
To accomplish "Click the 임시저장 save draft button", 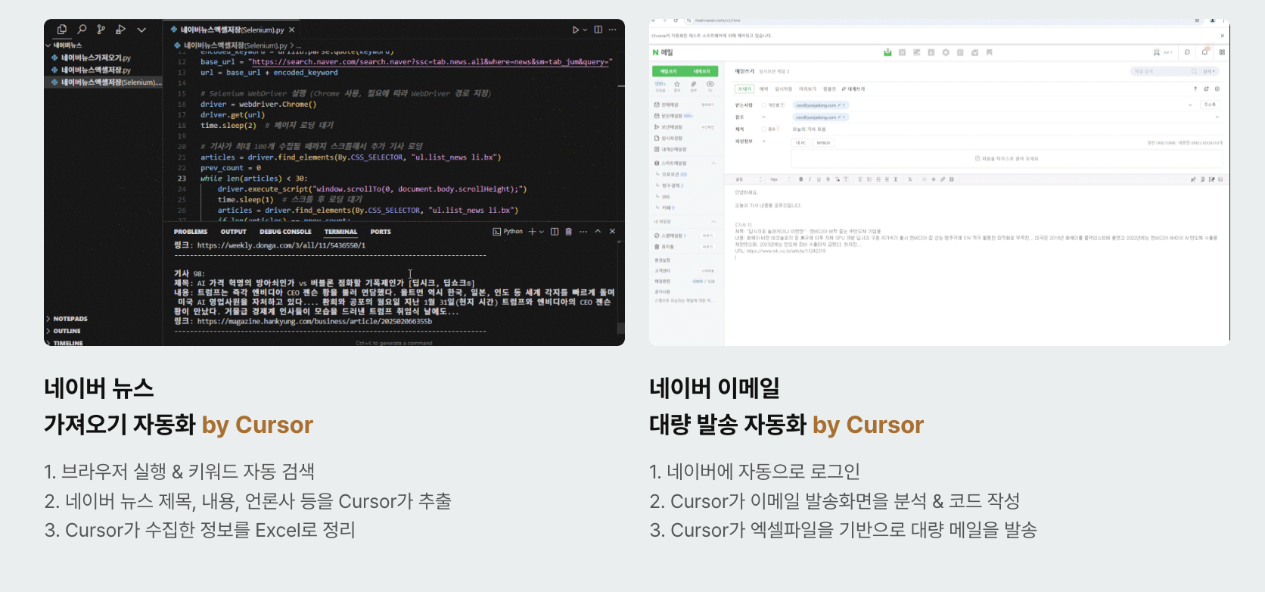I will [783, 89].
